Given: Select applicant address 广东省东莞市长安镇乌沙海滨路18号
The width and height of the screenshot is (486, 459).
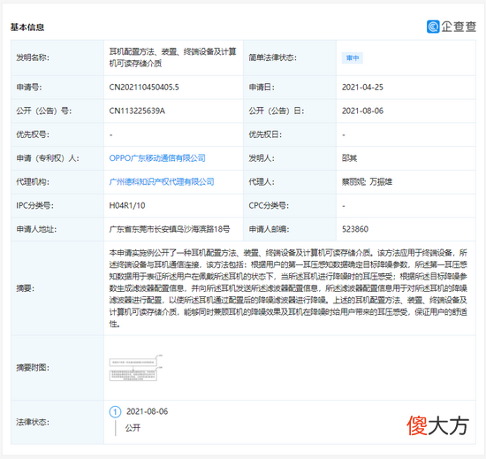Looking at the screenshot, I should [170, 229].
